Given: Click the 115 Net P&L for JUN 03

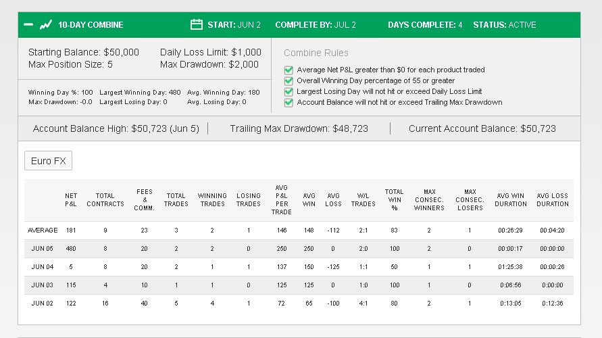Looking at the screenshot, I should point(71,285).
